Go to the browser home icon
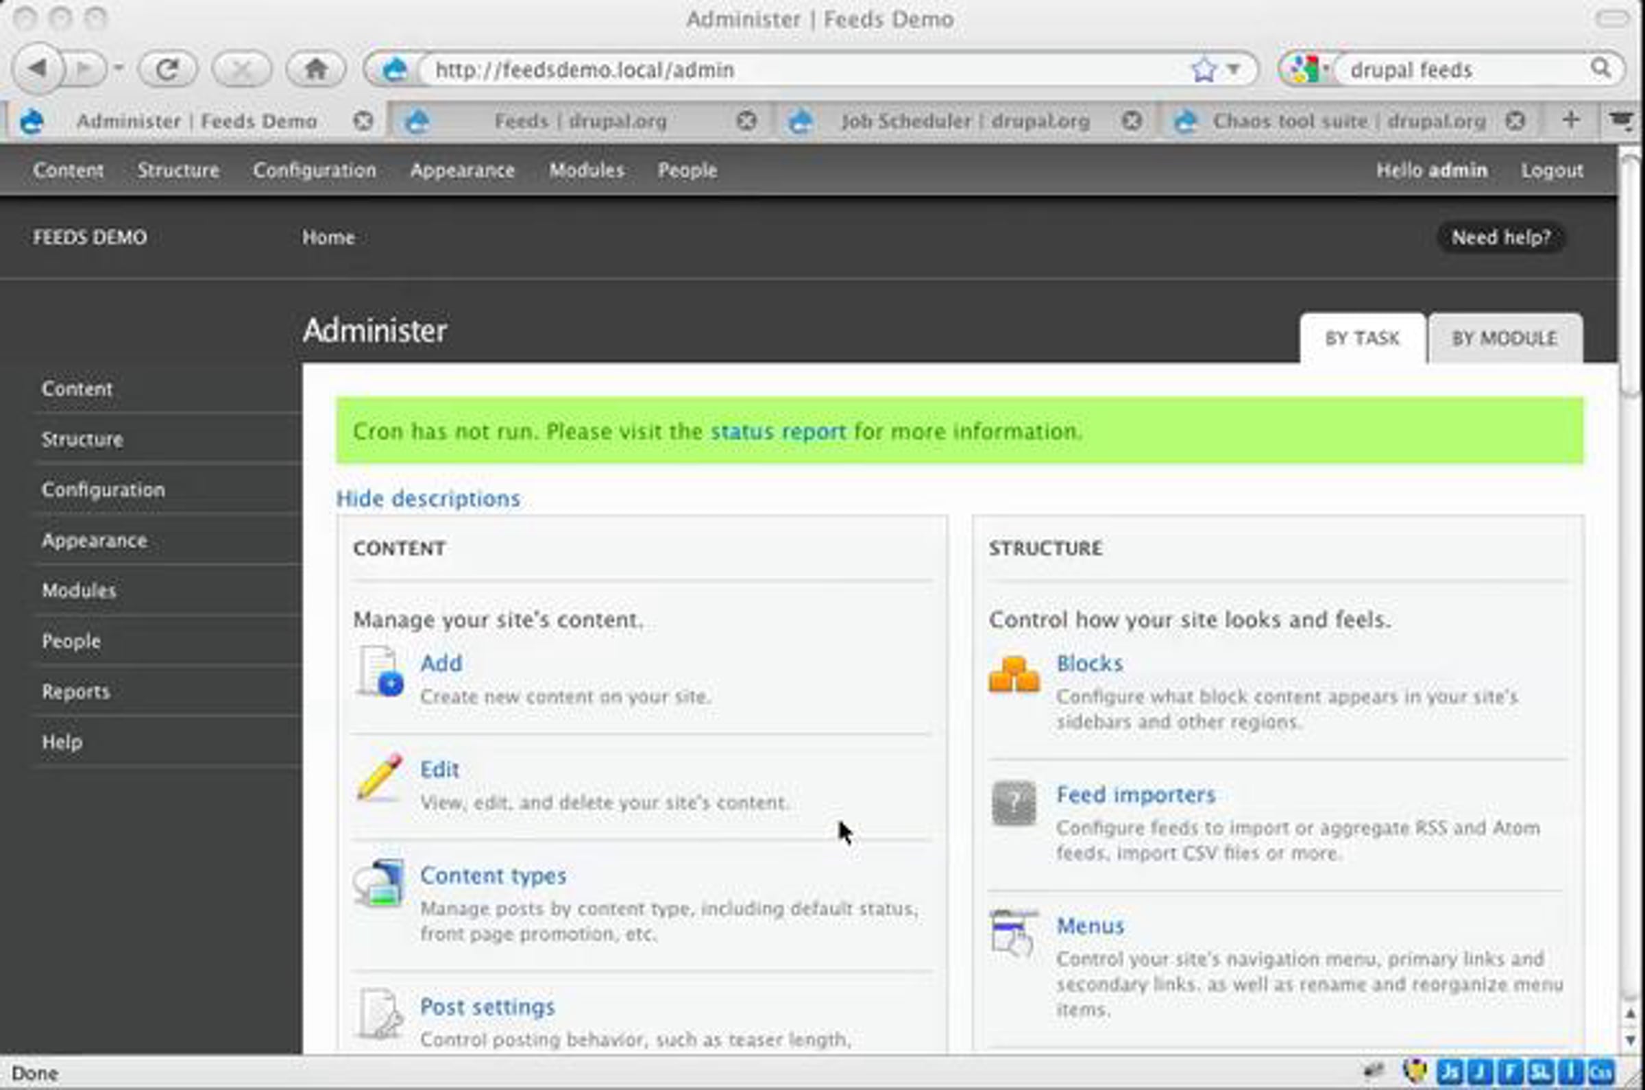Screen dimensions: 1645x1090 pyautogui.click(x=316, y=69)
